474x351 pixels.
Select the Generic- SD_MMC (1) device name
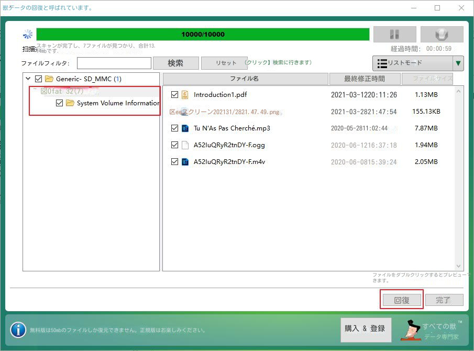[89, 79]
